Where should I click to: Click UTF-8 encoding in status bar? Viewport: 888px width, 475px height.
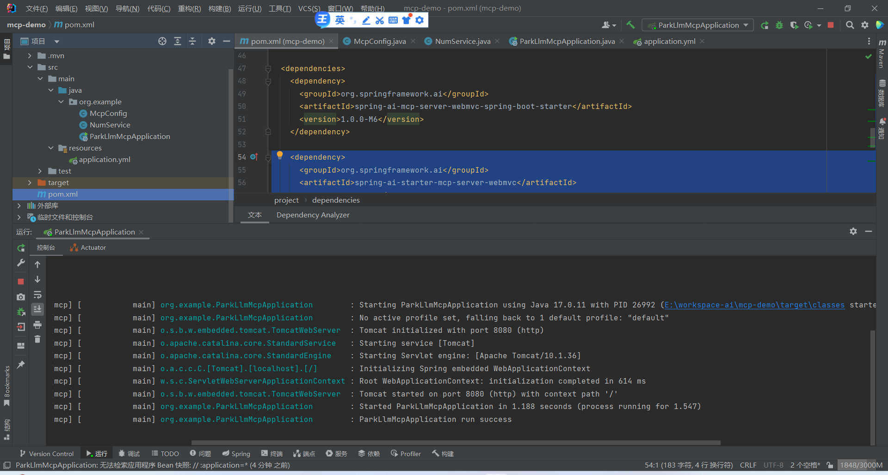click(773, 465)
